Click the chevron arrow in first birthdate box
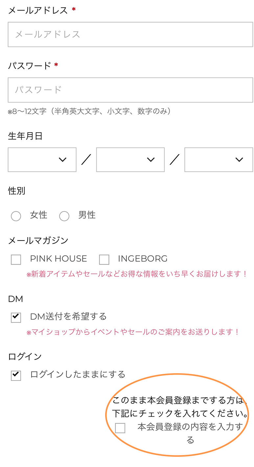This screenshot has width=254, height=467. coord(62,160)
